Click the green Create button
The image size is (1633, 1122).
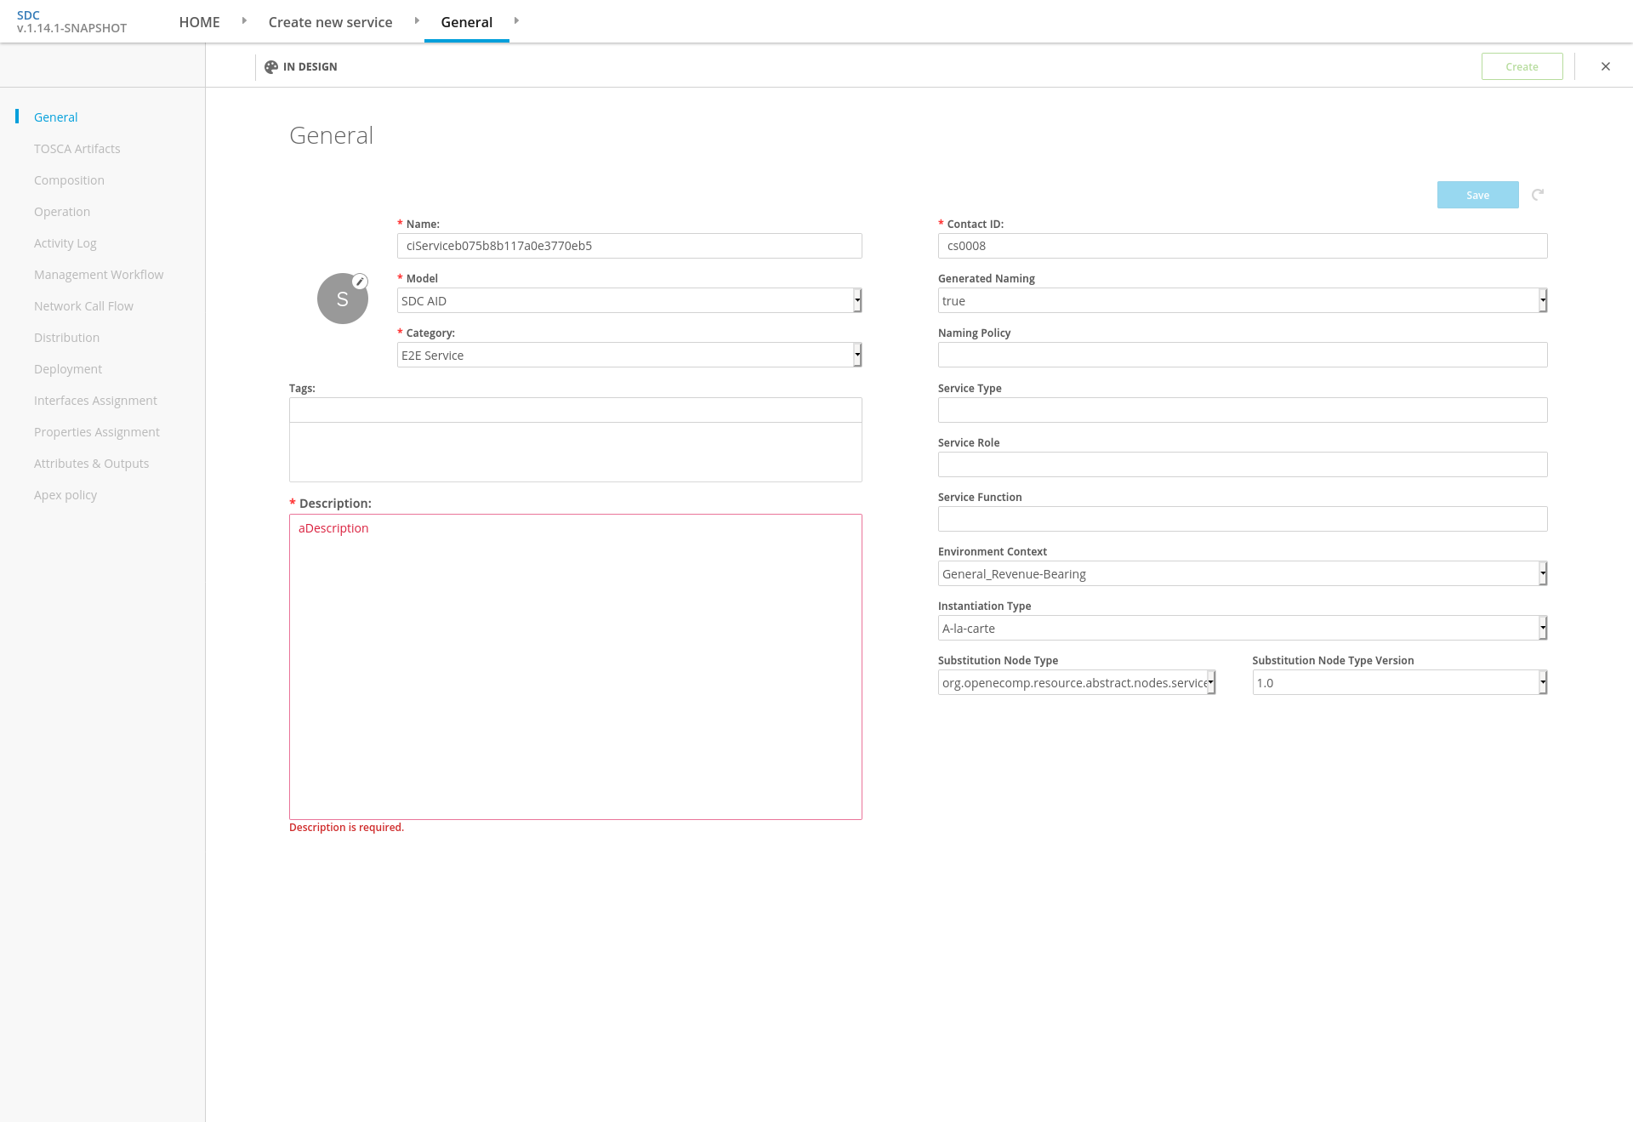(x=1522, y=66)
